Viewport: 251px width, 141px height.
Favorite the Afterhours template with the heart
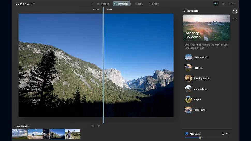click(223, 134)
